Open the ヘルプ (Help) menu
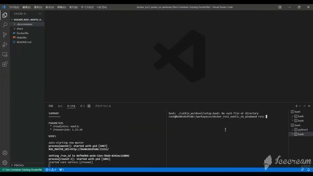 (x=102, y=7)
